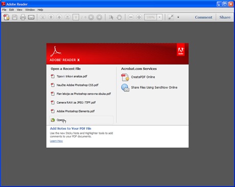Open recent file Adobe Photoshop Elements.pdf
This screenshot has width=235, height=187.
pyautogui.click(x=76, y=111)
